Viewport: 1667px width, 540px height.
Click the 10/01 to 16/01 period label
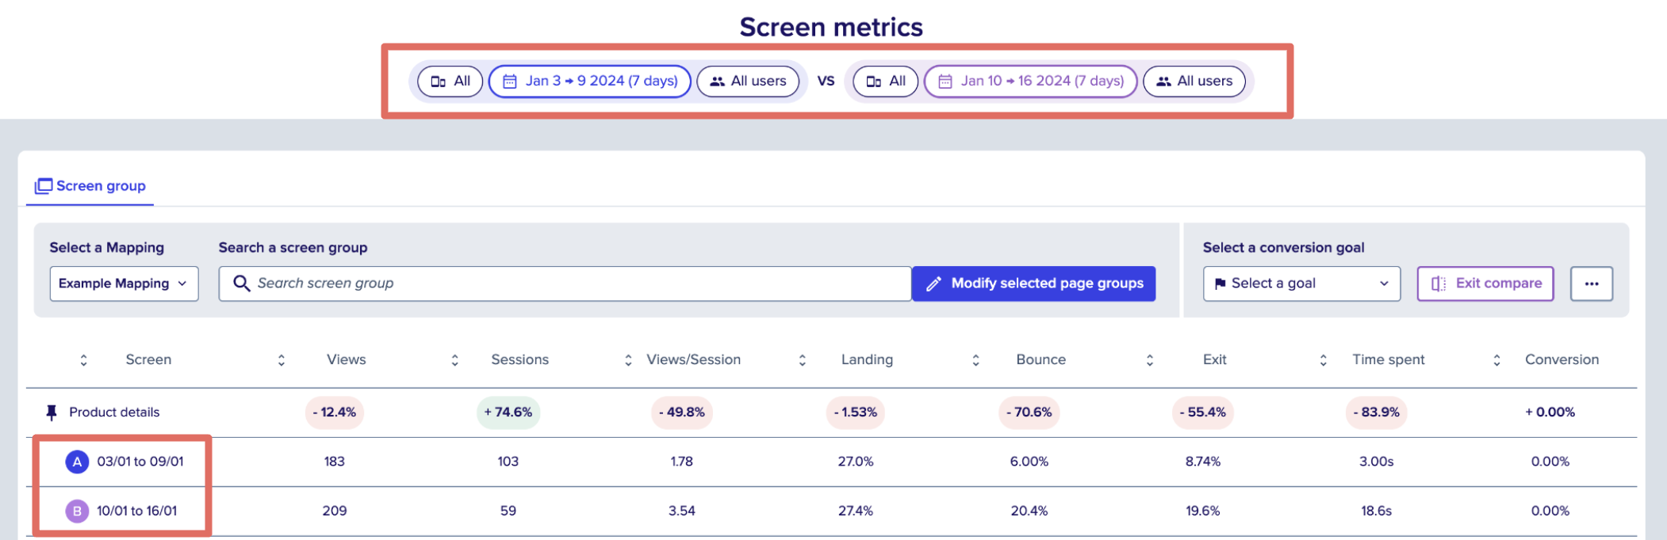tap(137, 511)
